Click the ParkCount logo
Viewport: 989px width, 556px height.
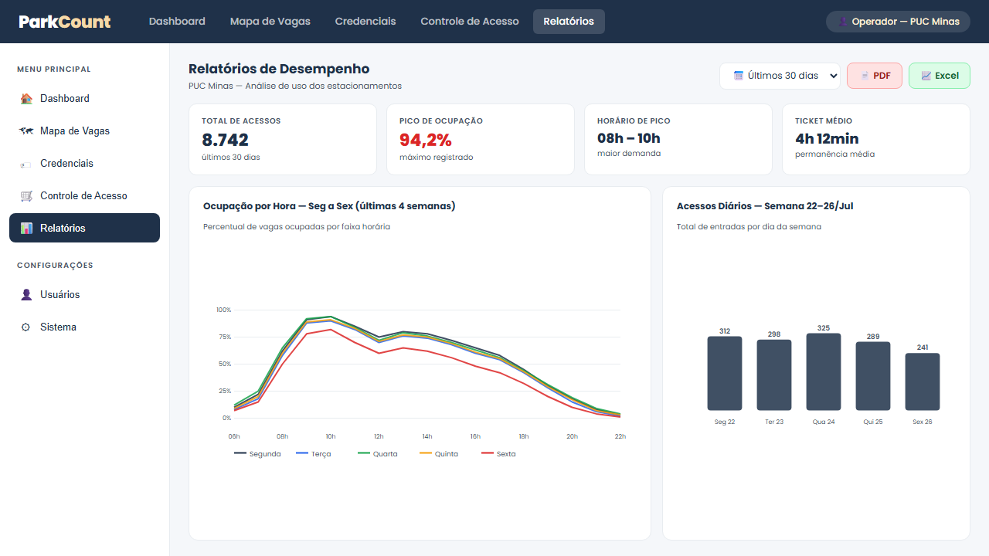point(65,22)
